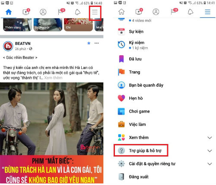This screenshot has width=216, height=185.
Task: Tap menu icon in right screen
Action: coord(208,12)
